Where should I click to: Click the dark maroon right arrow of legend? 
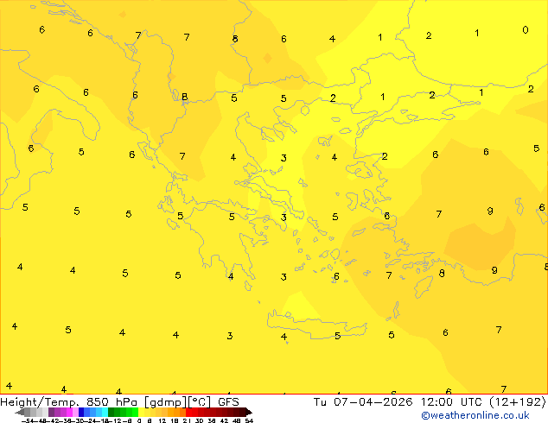click(249, 412)
